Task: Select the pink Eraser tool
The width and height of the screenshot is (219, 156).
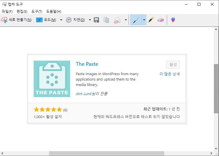Action: pos(161,20)
